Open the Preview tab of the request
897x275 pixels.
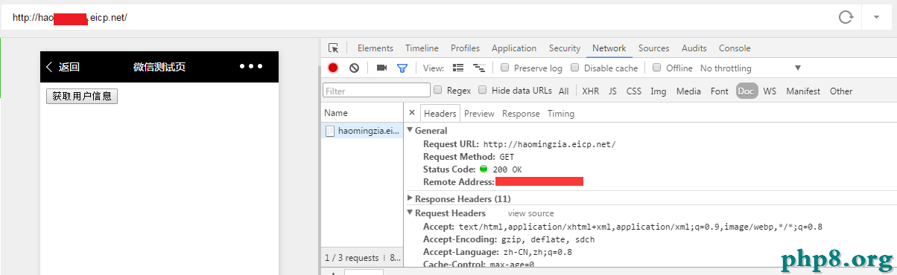pyautogui.click(x=479, y=114)
